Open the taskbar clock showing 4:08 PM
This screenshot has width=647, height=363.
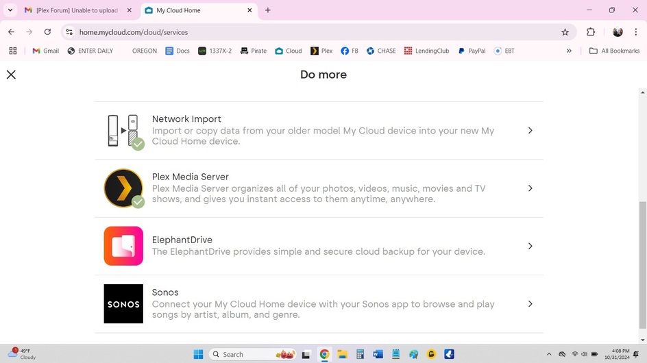617,354
